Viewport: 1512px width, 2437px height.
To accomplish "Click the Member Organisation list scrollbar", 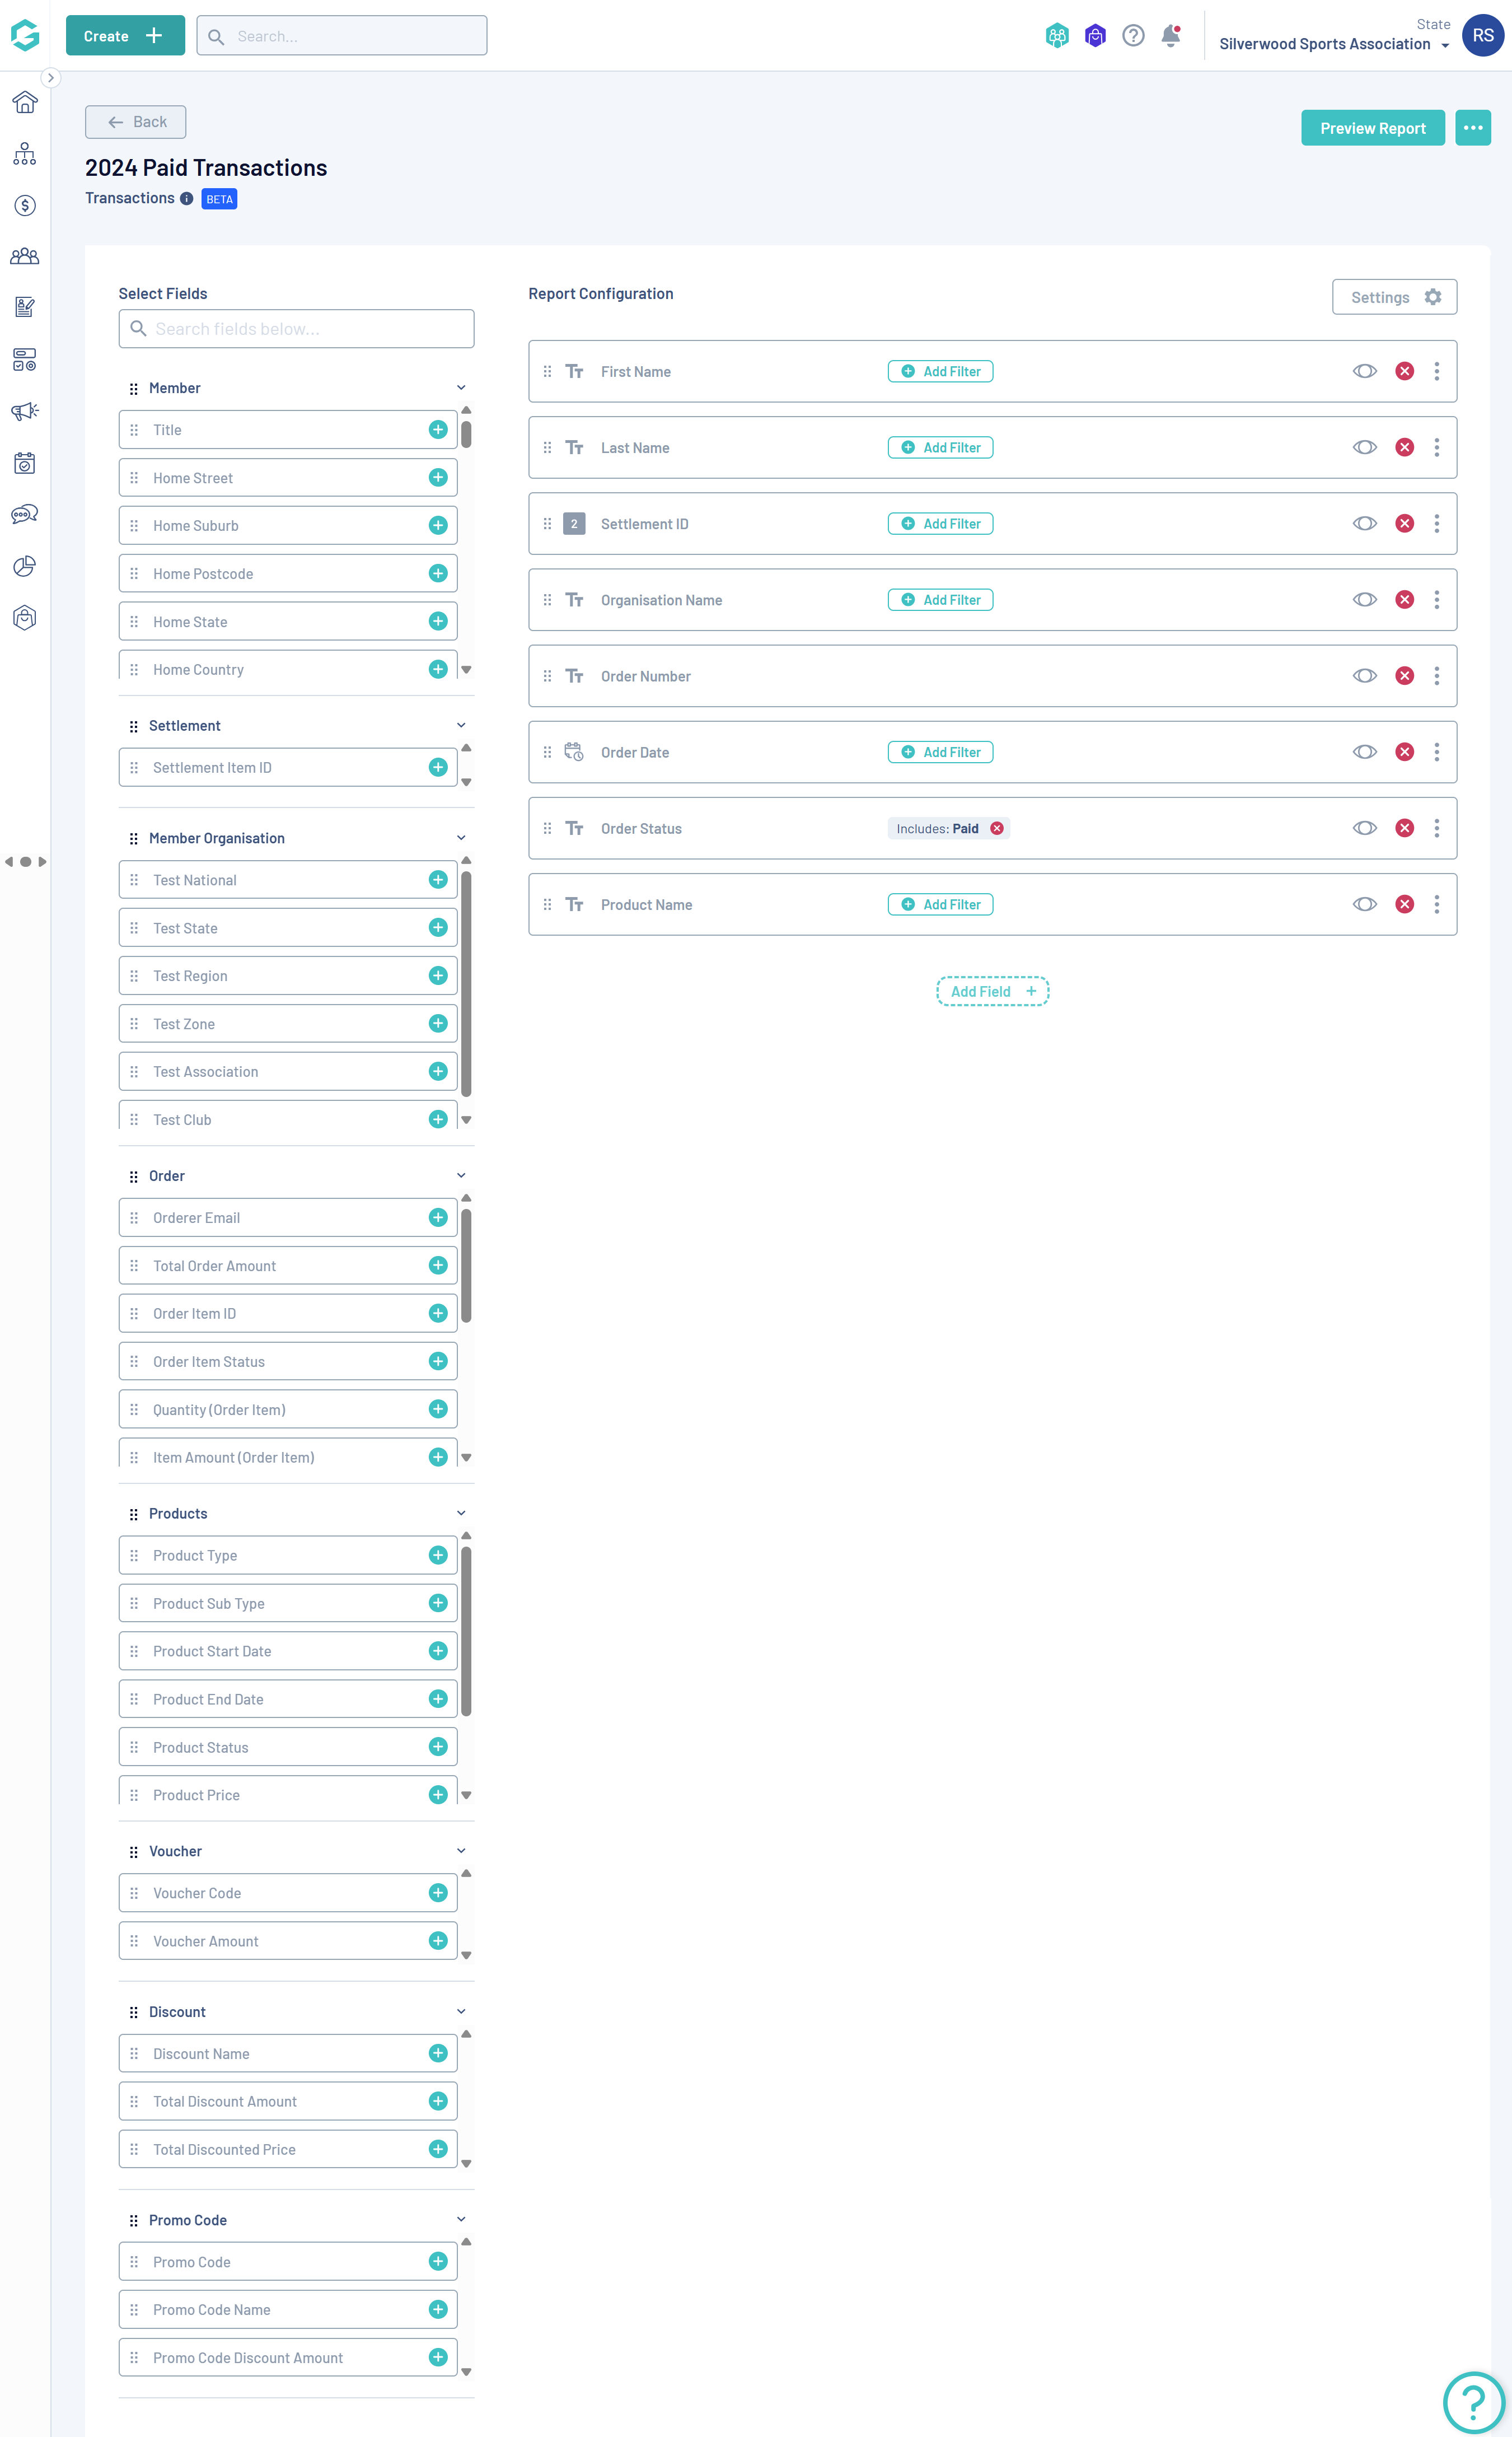I will [x=466, y=983].
